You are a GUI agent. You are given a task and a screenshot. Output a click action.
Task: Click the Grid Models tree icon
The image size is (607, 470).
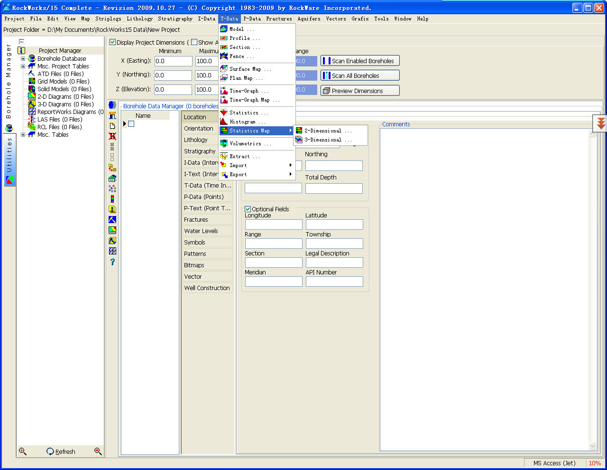pyautogui.click(x=32, y=81)
